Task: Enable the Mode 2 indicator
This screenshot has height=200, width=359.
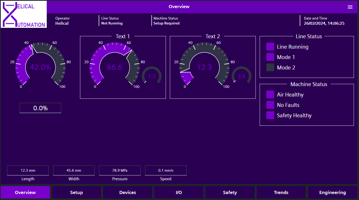Action: pos(270,67)
